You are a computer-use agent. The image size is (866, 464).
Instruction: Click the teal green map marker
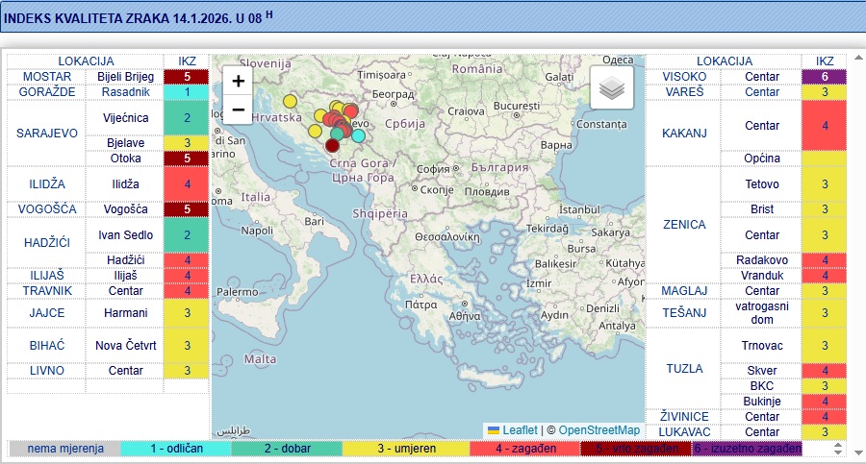[x=338, y=134]
